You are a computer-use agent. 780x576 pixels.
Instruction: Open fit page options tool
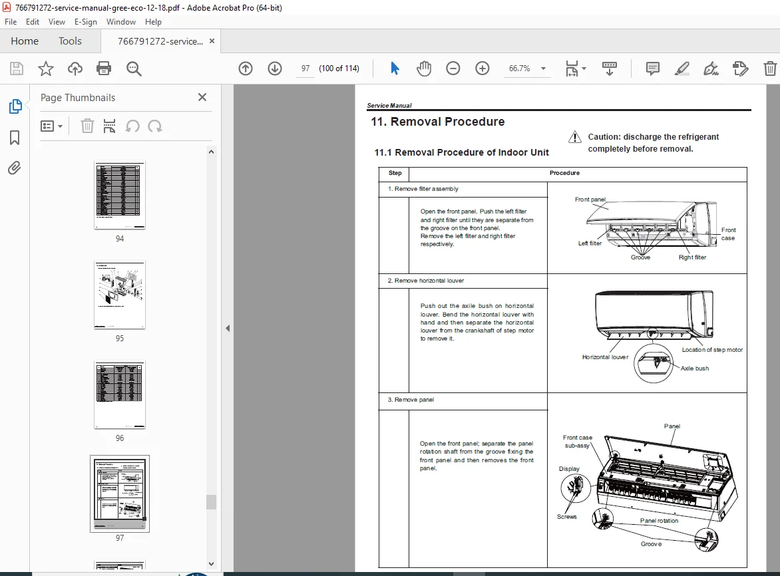[572, 69]
